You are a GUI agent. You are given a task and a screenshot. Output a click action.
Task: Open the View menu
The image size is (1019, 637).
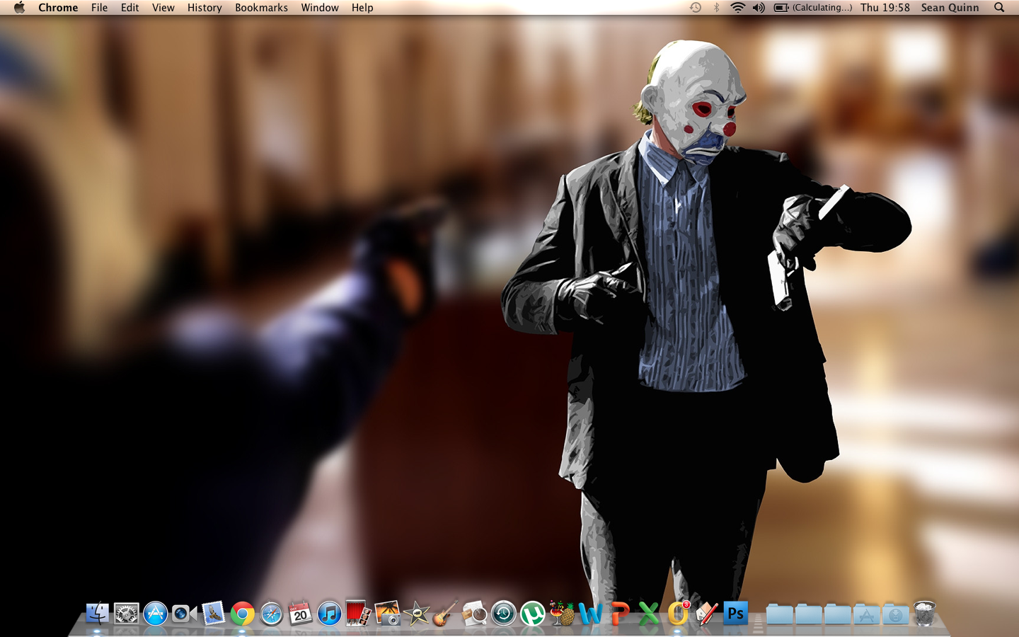tap(163, 8)
